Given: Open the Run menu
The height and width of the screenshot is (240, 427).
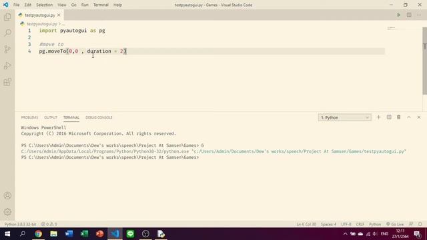Looking at the screenshot, I should coord(85,5).
